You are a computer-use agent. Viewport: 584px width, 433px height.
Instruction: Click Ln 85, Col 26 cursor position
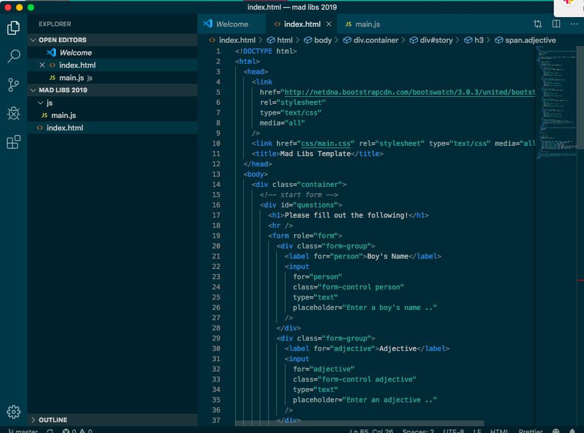[x=371, y=431]
